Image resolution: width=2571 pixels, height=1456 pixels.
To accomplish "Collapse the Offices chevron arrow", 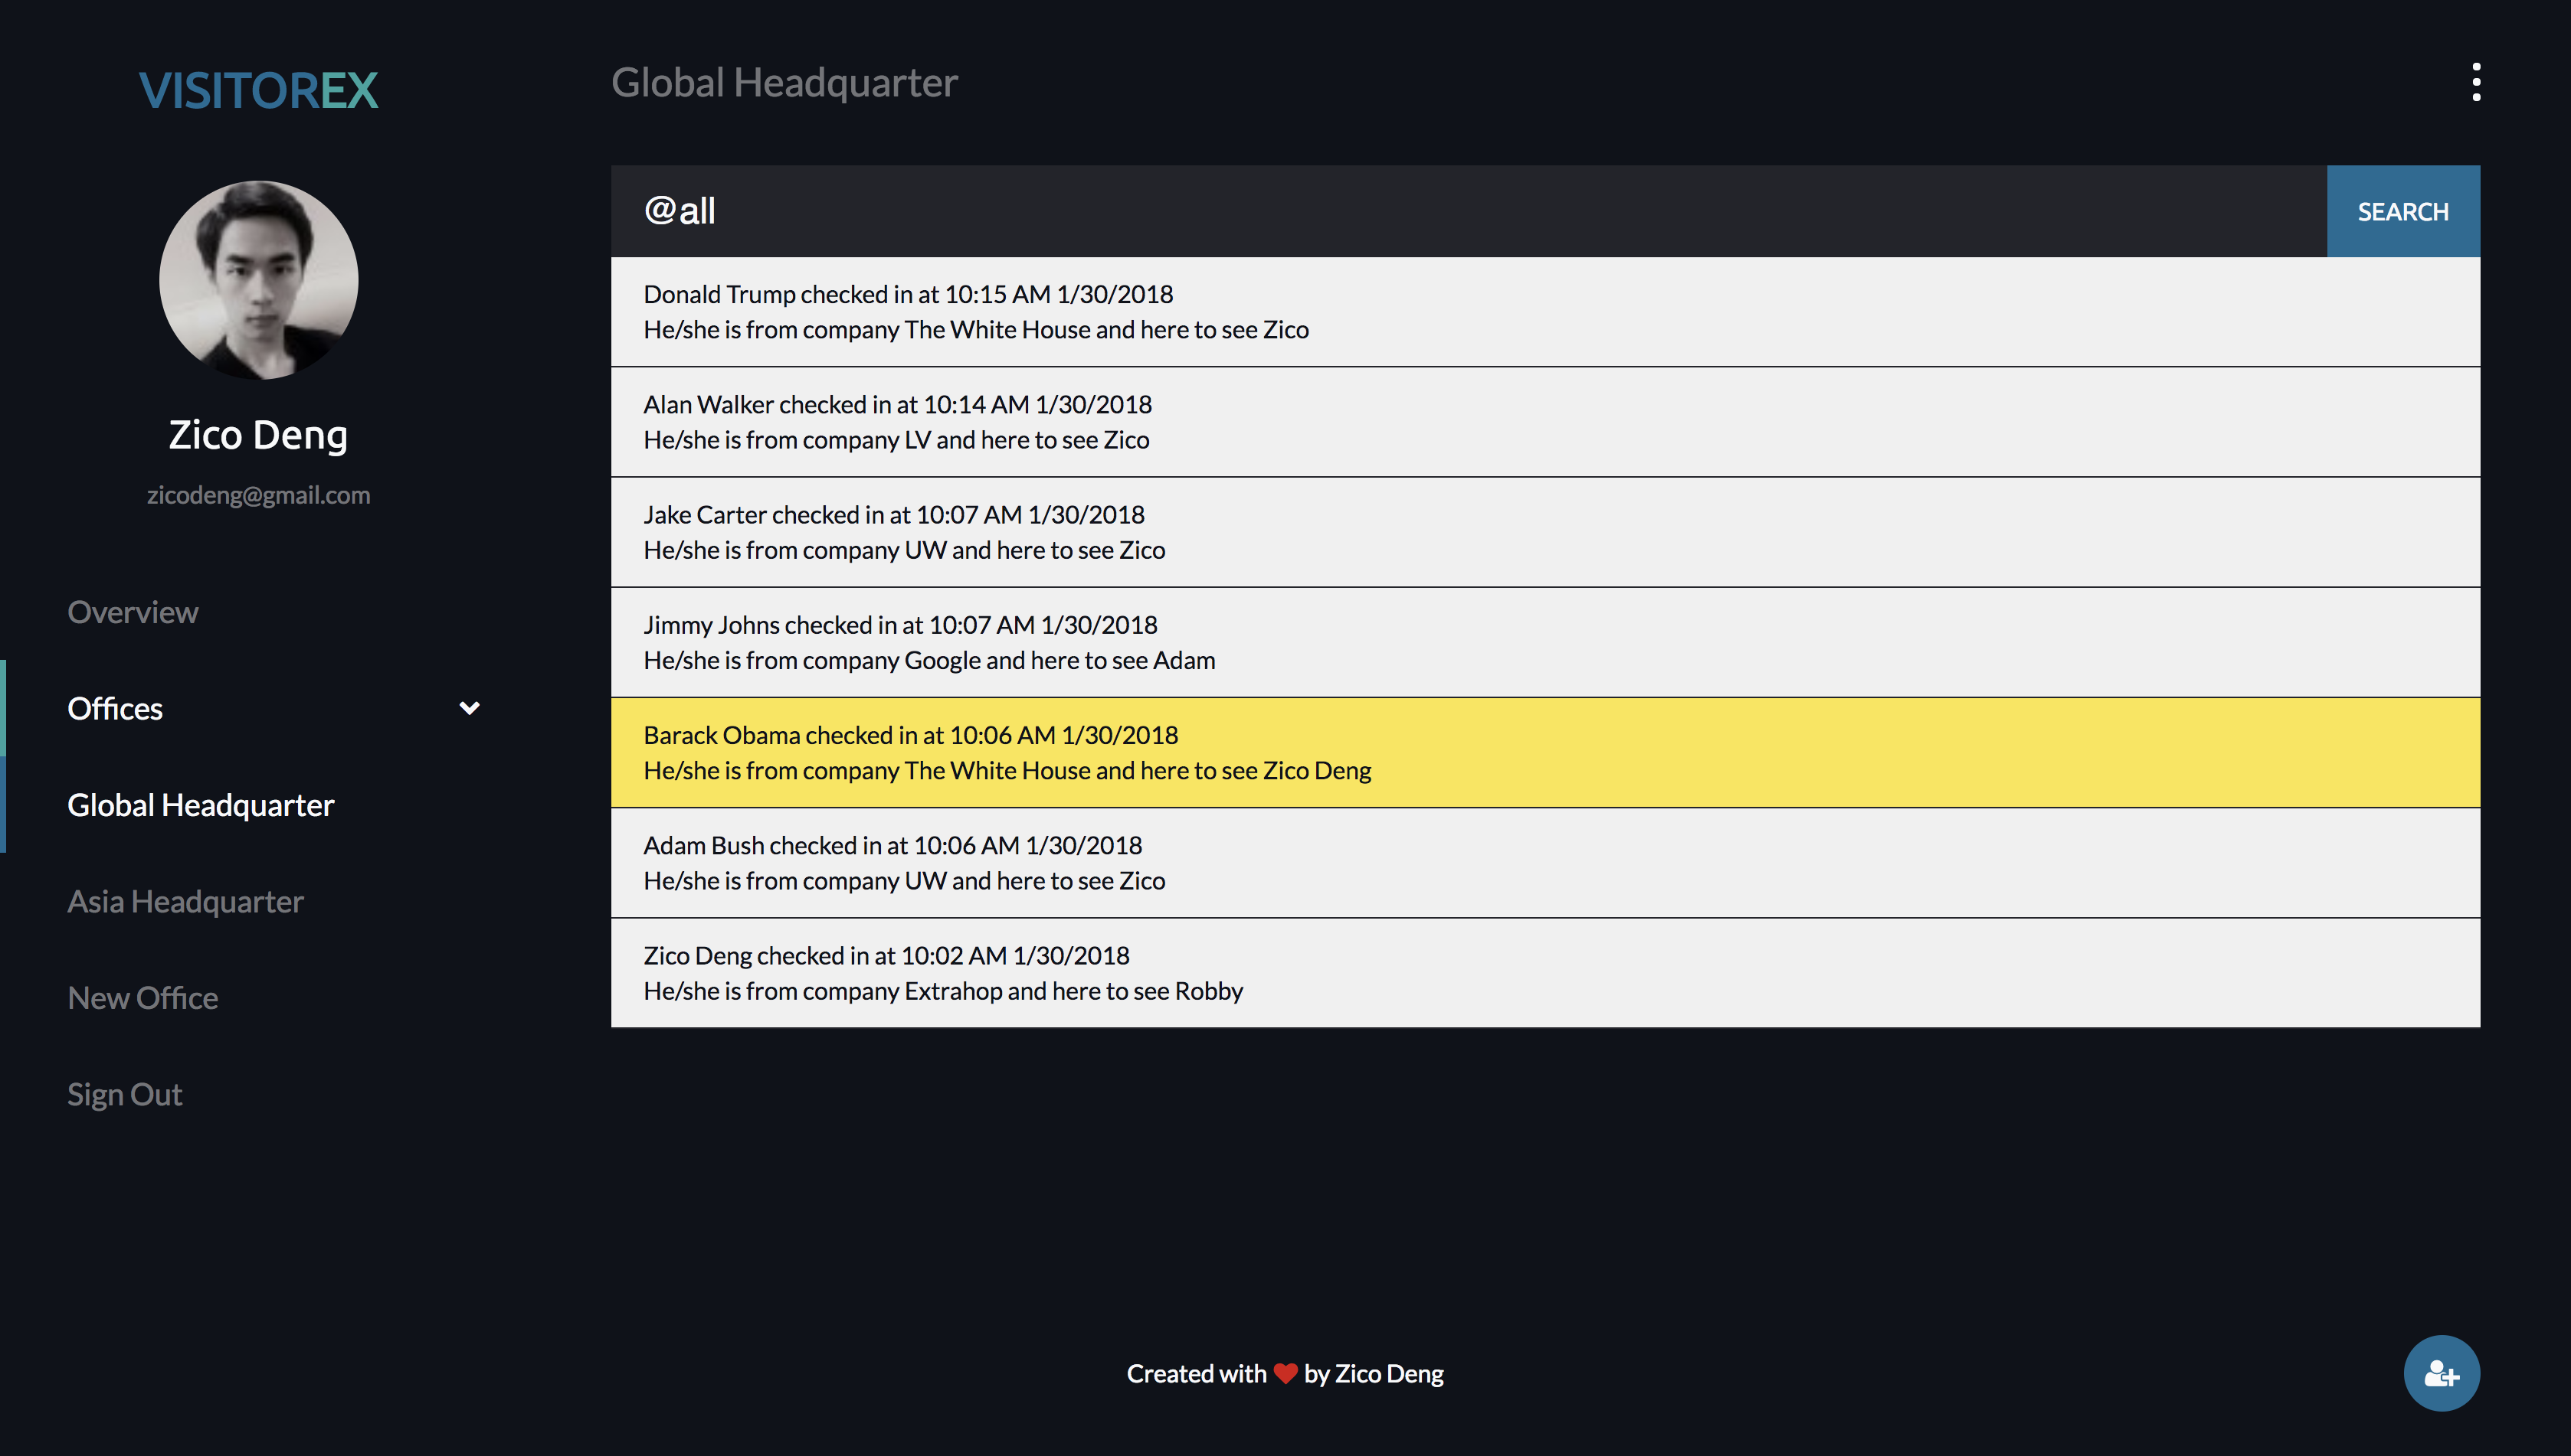I will coord(470,708).
